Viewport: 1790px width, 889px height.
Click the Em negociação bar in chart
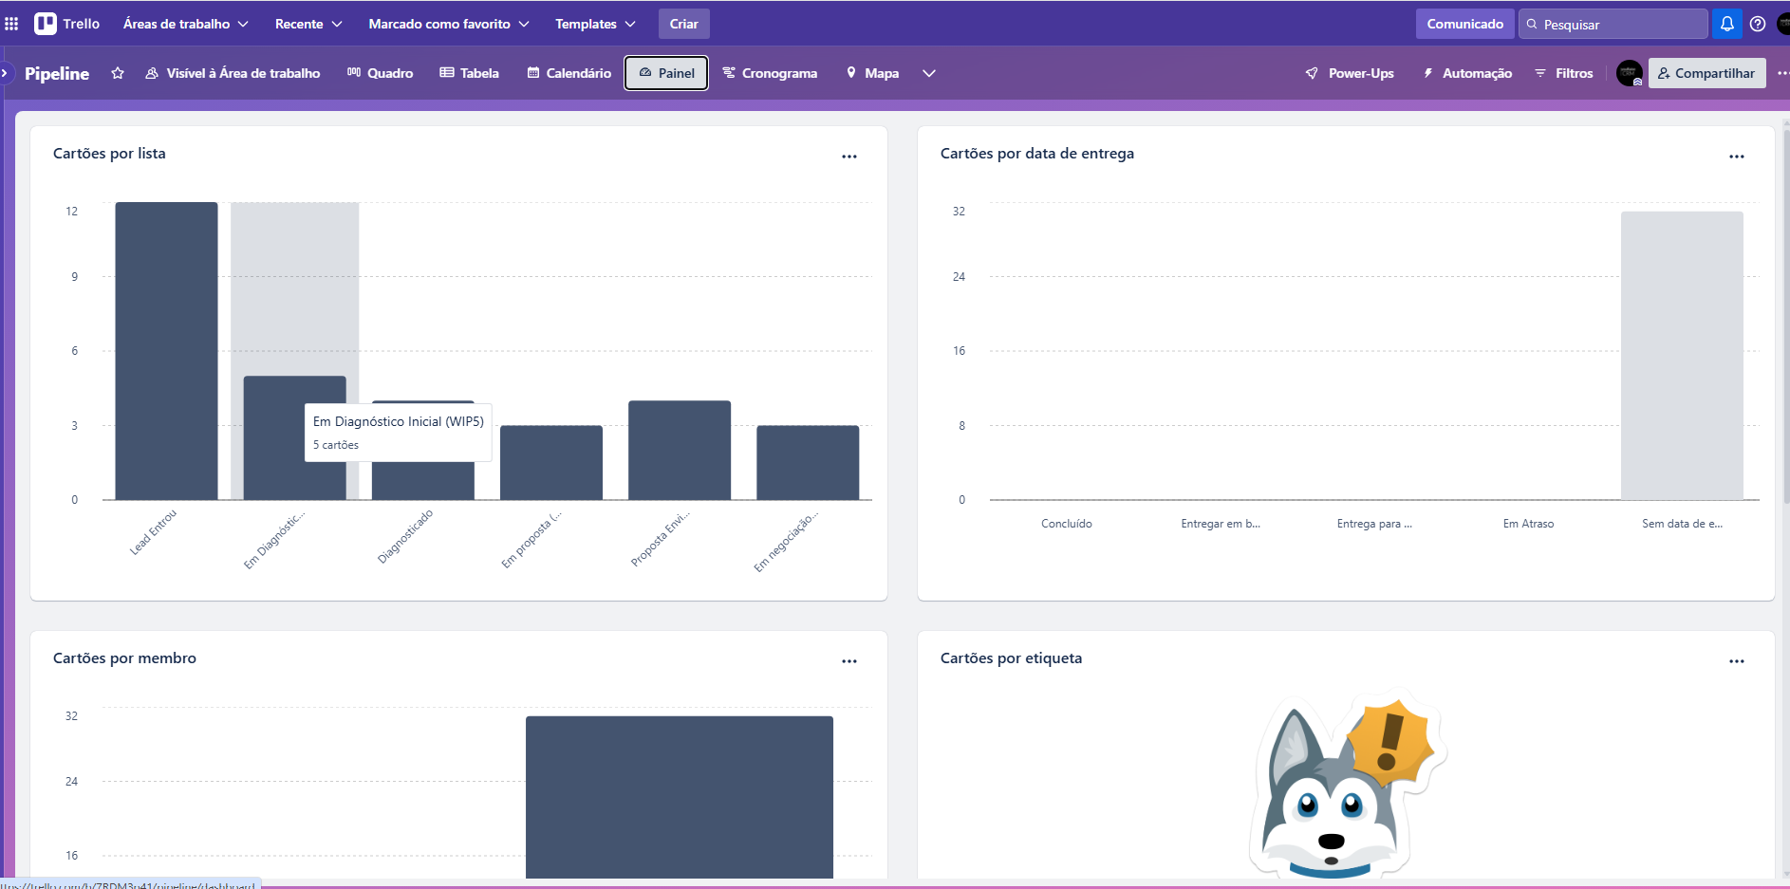point(808,462)
